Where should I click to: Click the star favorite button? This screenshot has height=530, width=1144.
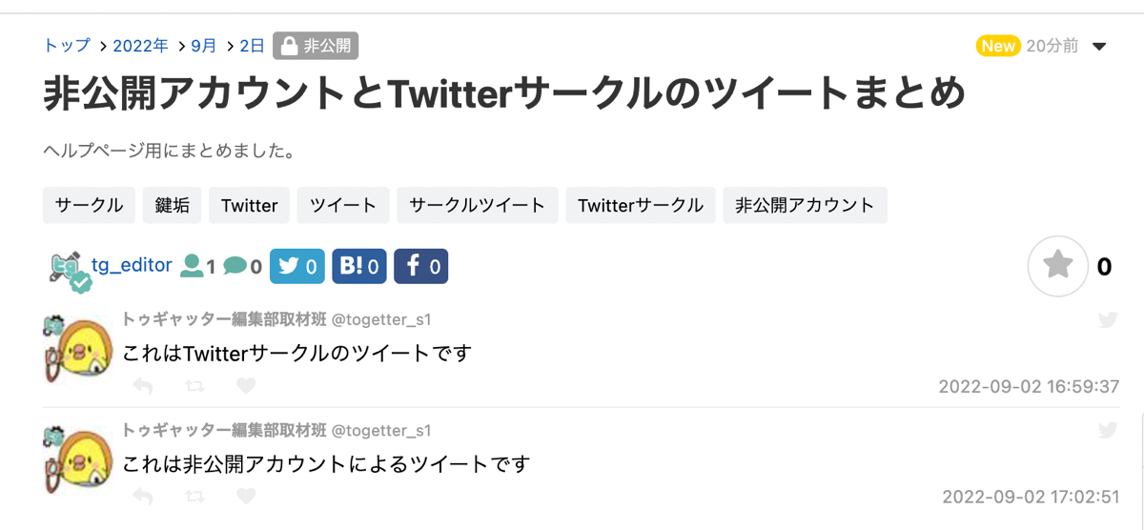tap(1058, 266)
